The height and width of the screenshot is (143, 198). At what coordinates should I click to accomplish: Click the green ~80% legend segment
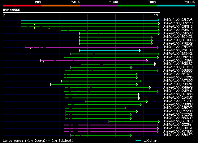pos(137,6)
